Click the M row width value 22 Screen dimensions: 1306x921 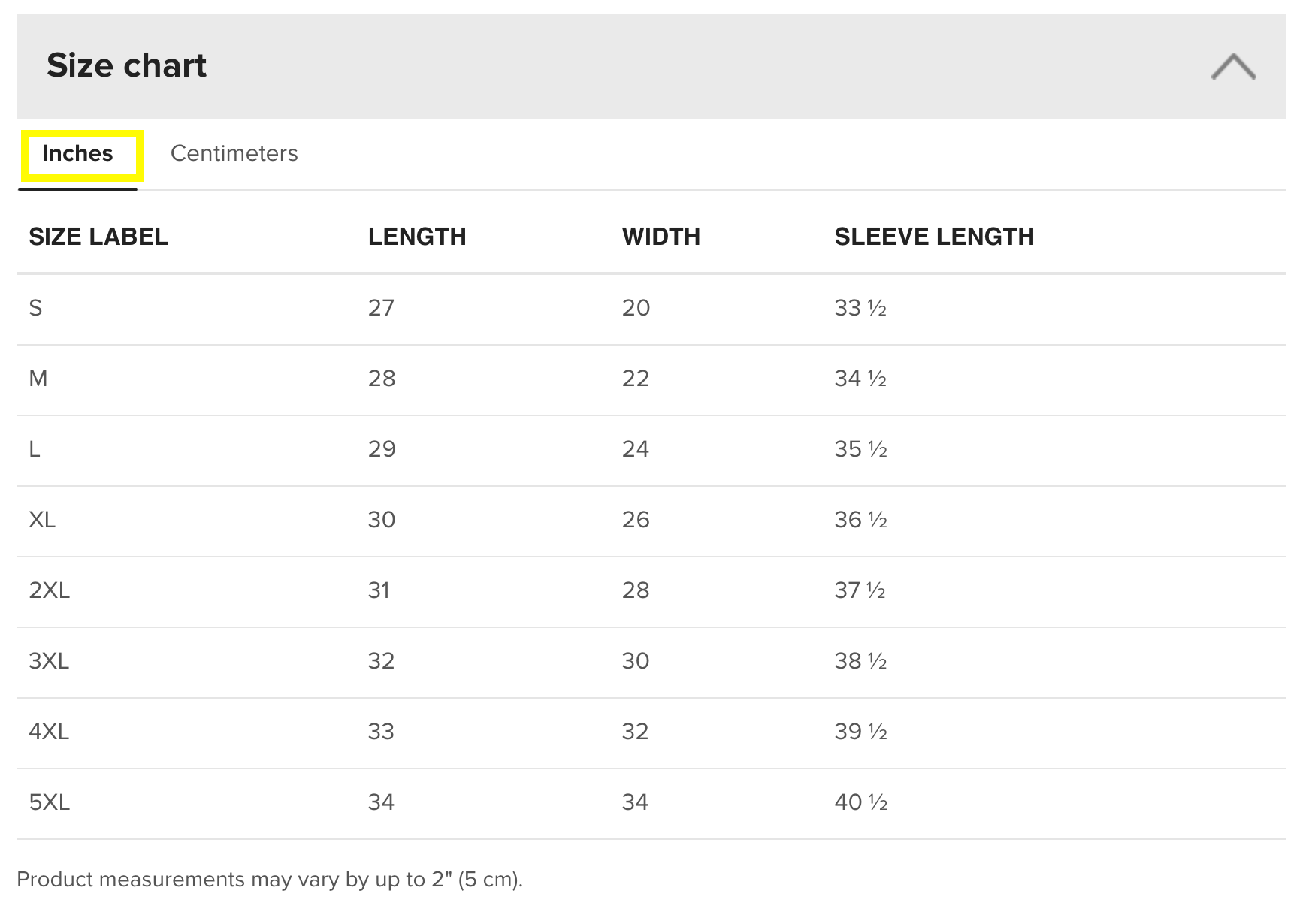[x=635, y=379]
